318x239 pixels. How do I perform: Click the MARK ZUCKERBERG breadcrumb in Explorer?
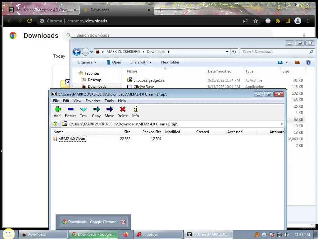tap(123, 52)
